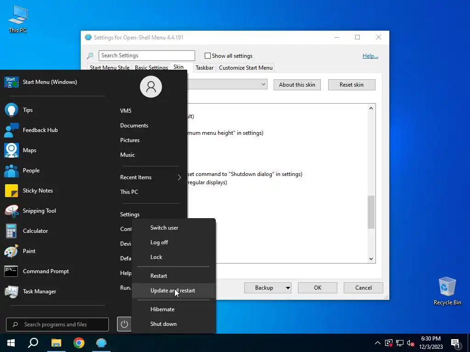Open the People app icon
The width and height of the screenshot is (470, 352).
point(11,170)
